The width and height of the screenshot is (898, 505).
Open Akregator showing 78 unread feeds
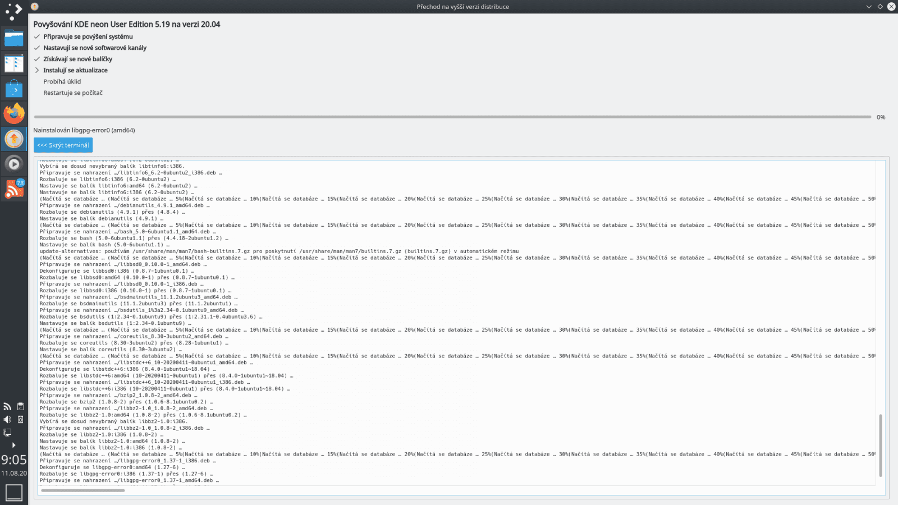(x=14, y=187)
